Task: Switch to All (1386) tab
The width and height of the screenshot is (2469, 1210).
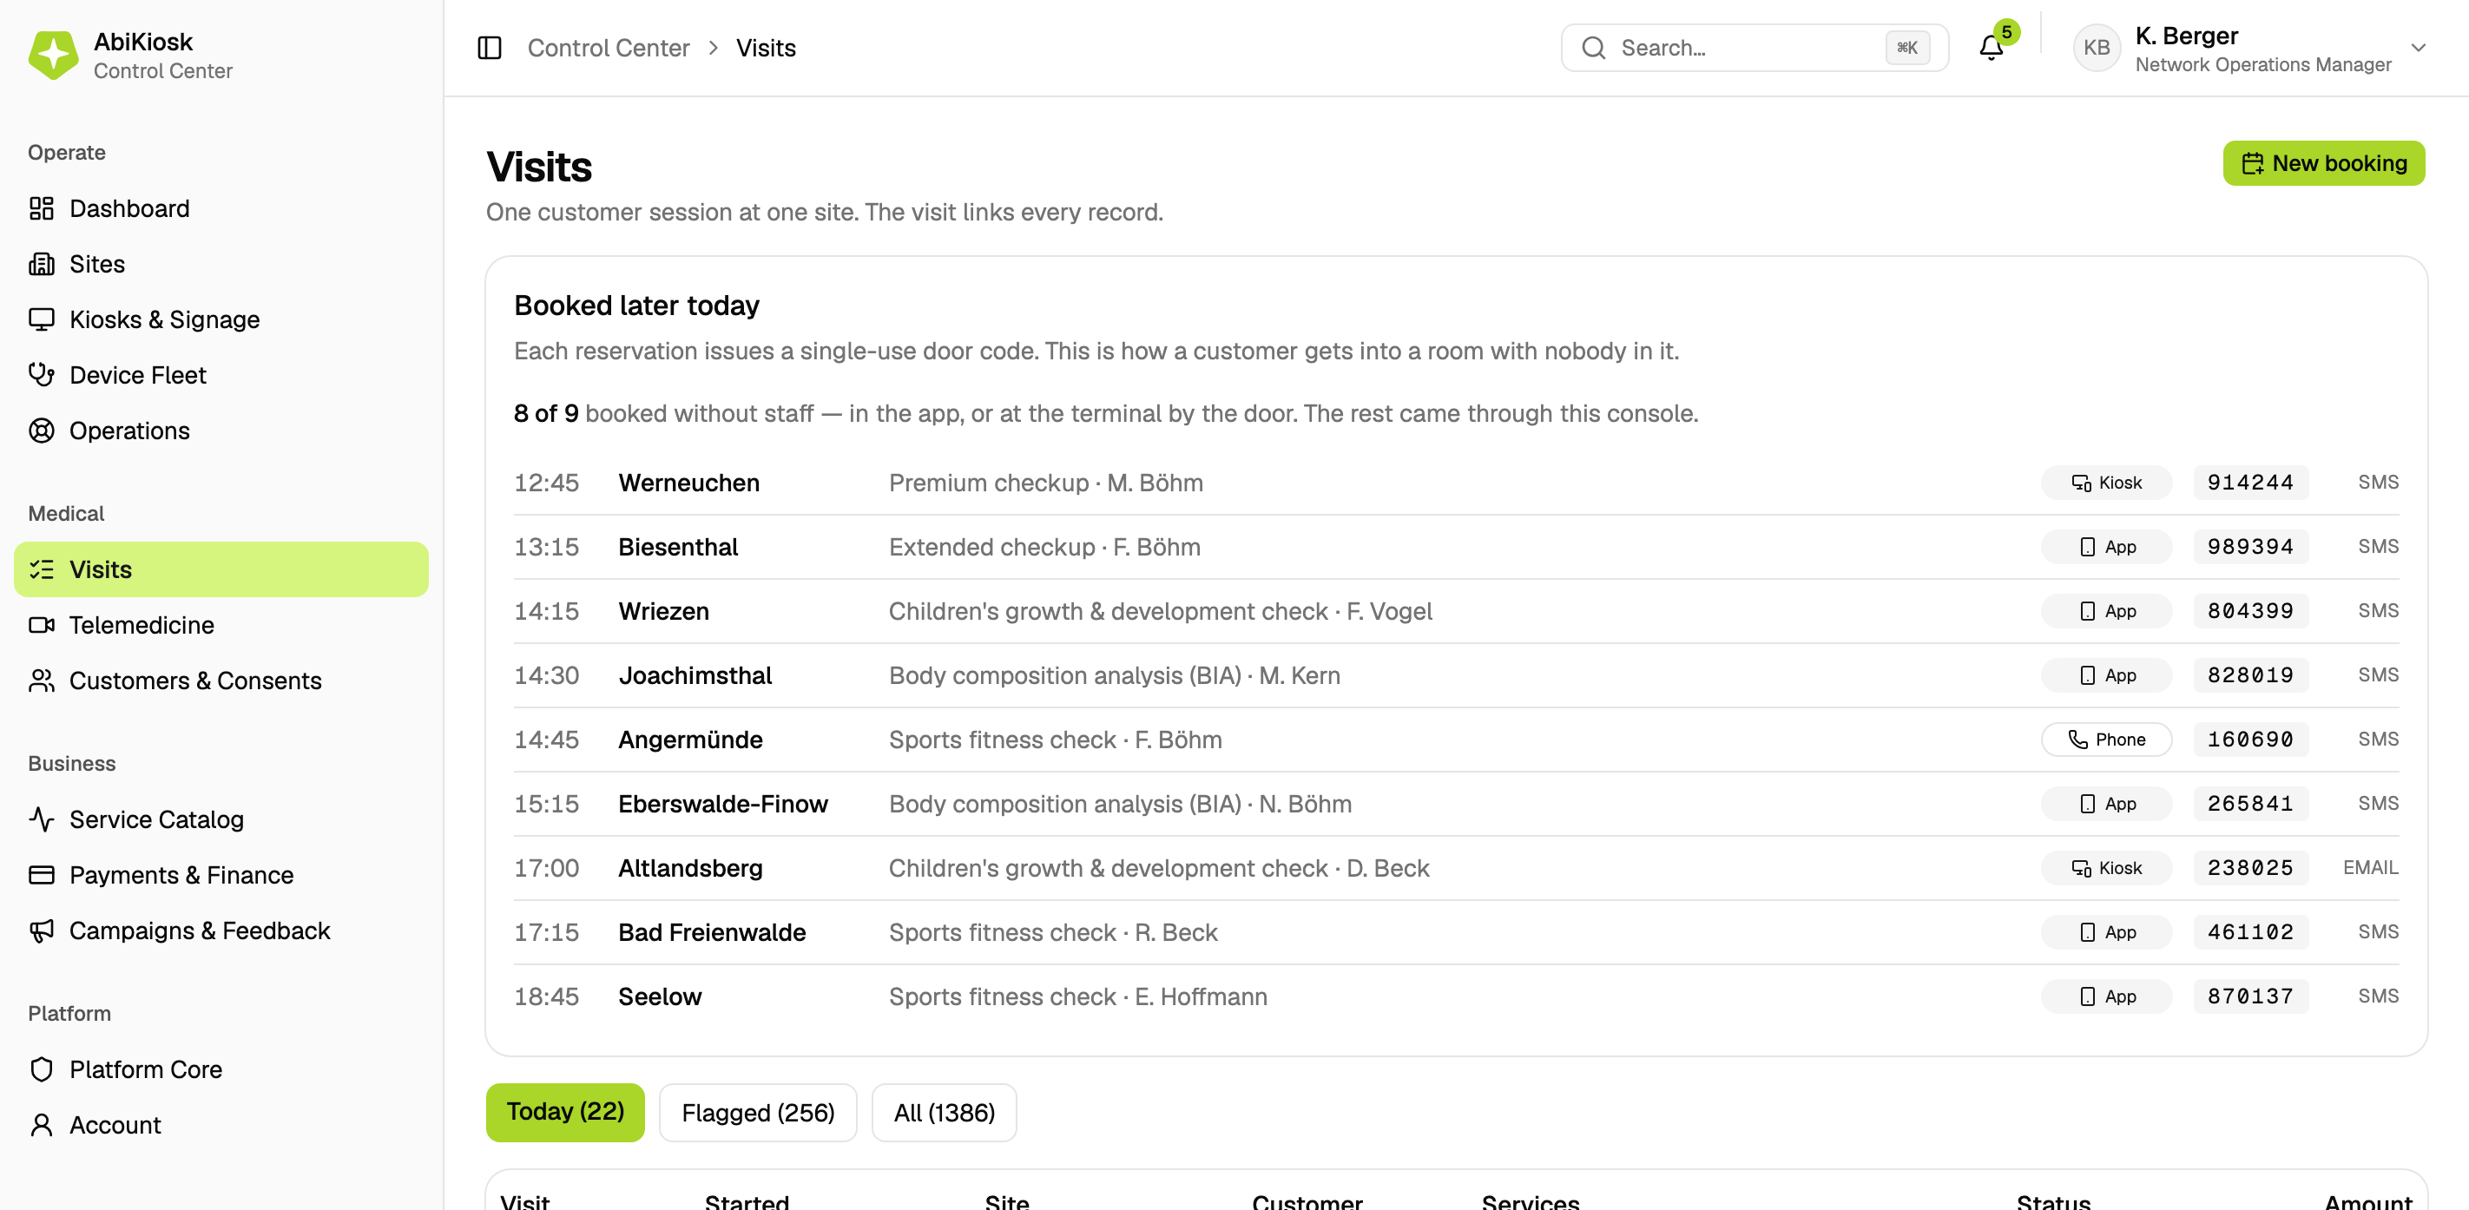Action: 944,1114
